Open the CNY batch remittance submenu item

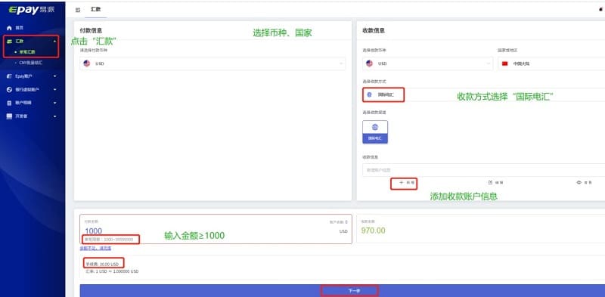[x=30, y=63]
